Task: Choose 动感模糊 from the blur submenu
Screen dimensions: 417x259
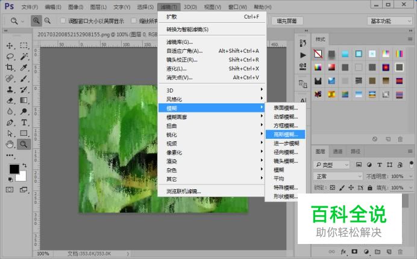Action: click(x=286, y=117)
